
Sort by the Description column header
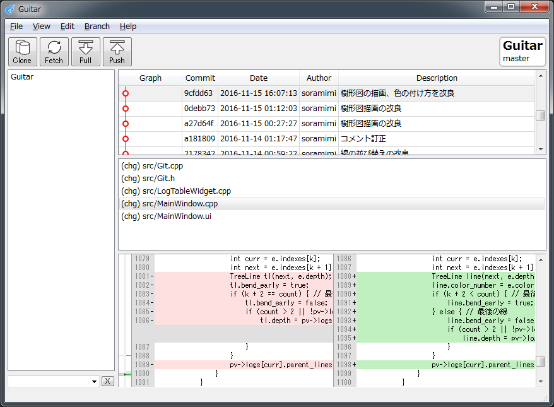click(x=437, y=78)
